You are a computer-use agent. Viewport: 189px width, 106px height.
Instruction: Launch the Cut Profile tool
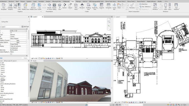click(x=39, y=6)
